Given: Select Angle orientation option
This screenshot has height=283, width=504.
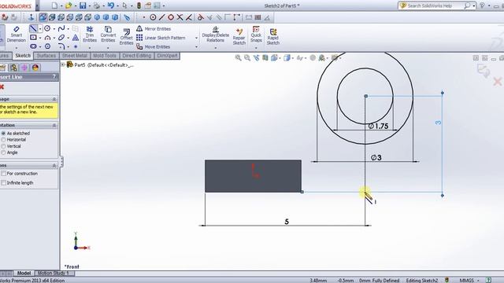Looking at the screenshot, I should 3,153.
